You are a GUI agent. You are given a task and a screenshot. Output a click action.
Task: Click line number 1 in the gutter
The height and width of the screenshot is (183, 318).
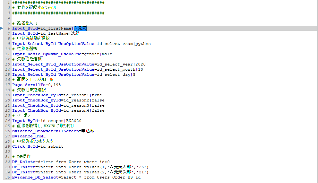[x=9, y=3]
